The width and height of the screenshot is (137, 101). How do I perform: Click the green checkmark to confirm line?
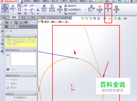point(7,31)
